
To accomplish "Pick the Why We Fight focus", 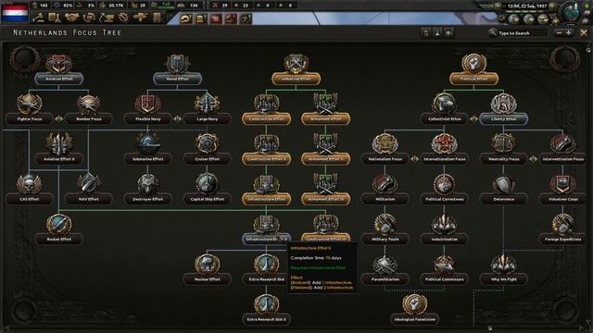I will [504, 269].
